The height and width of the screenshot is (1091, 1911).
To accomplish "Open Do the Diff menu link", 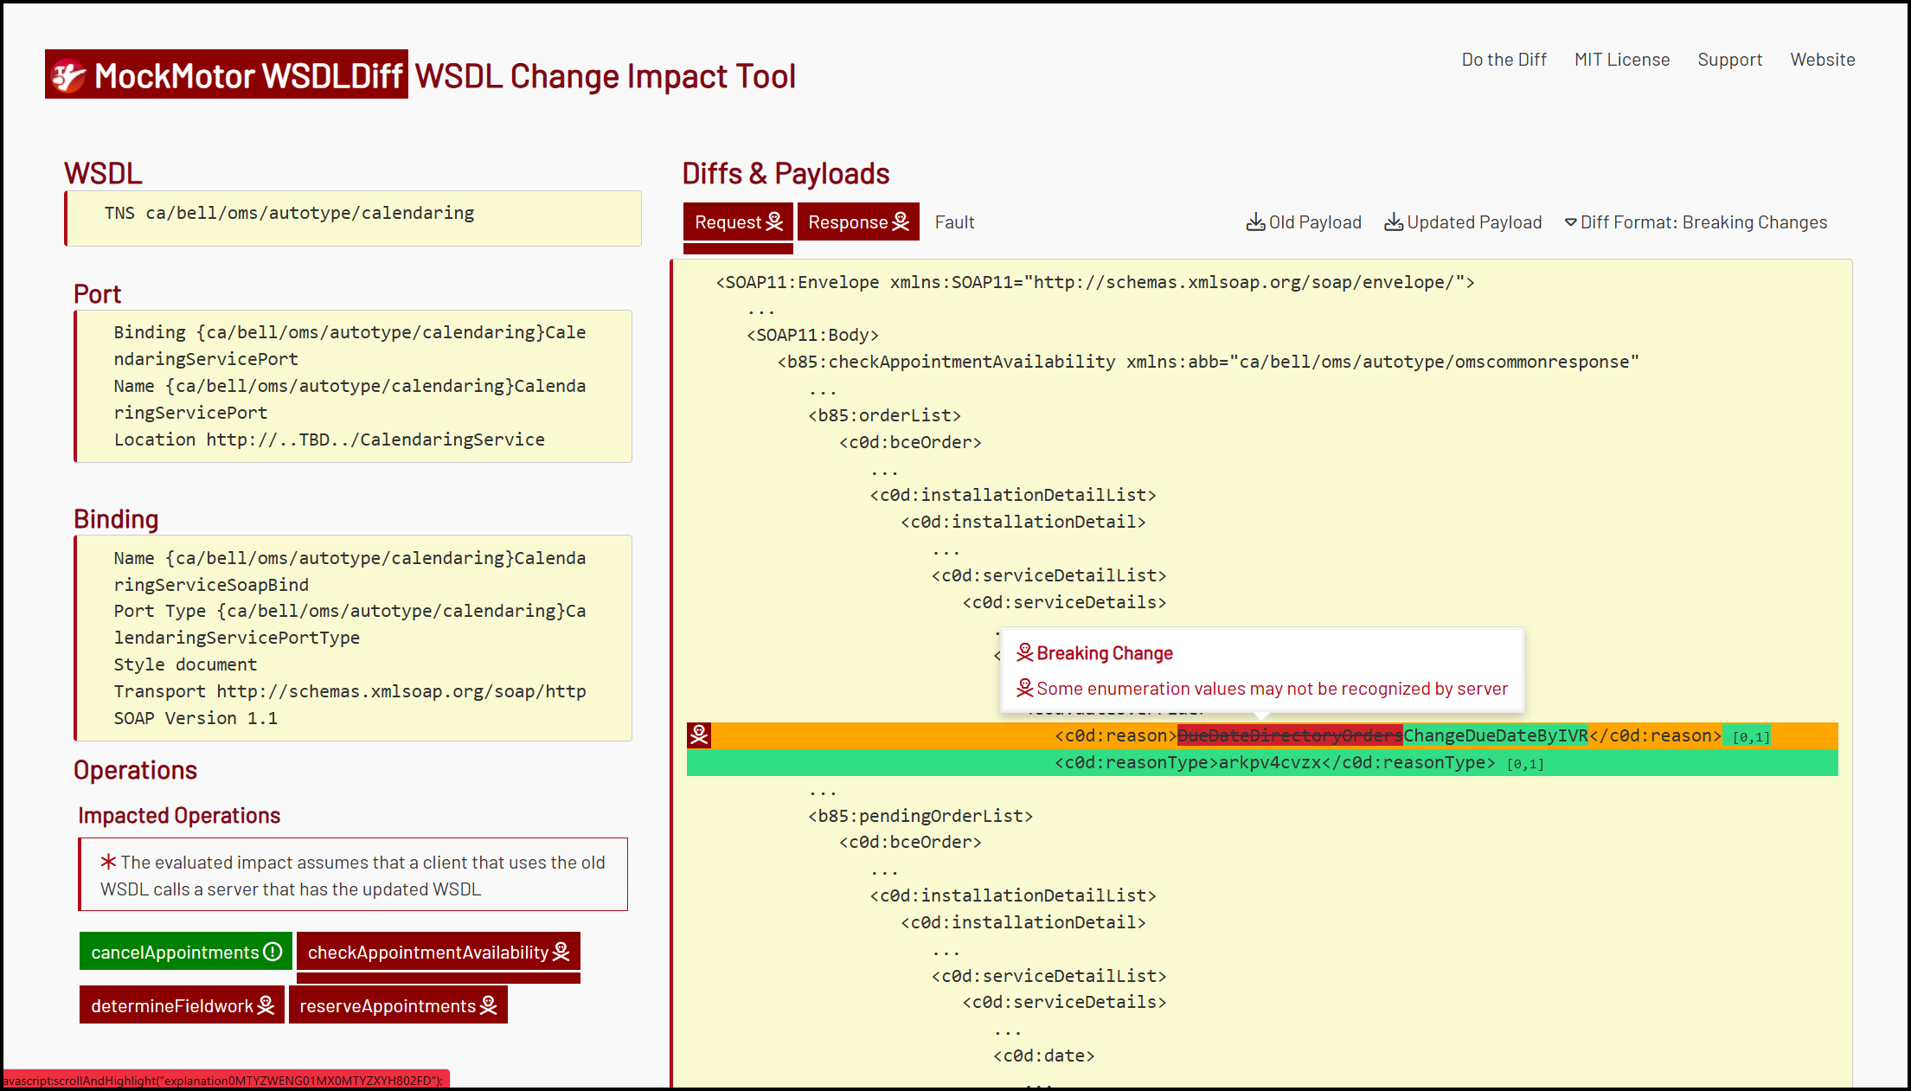I will pyautogui.click(x=1504, y=60).
